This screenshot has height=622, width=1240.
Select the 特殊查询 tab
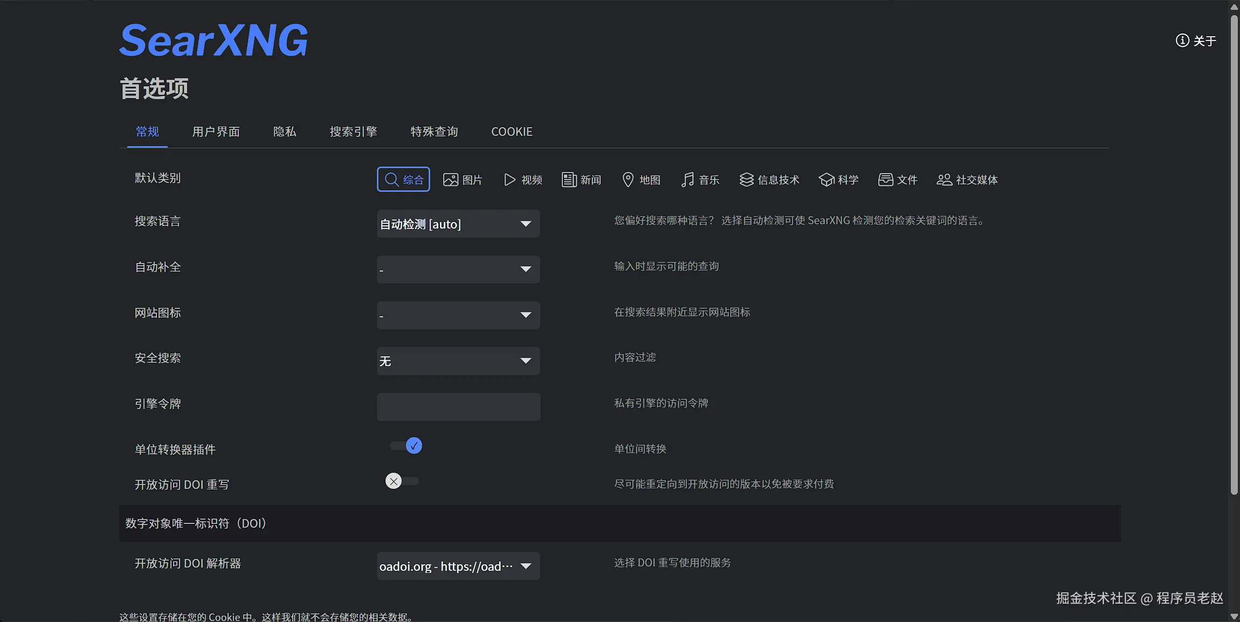(x=434, y=132)
